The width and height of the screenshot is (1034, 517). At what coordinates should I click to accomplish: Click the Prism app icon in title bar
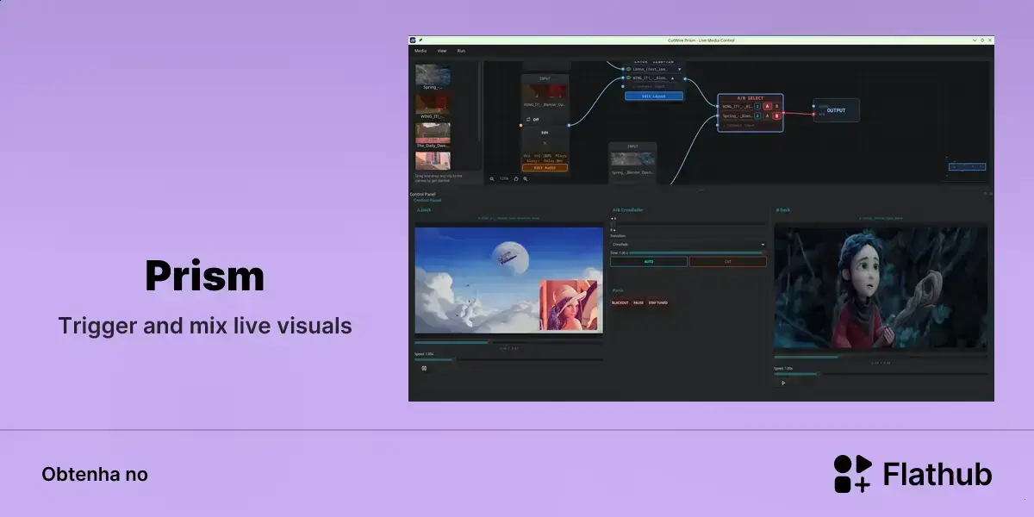pos(413,40)
